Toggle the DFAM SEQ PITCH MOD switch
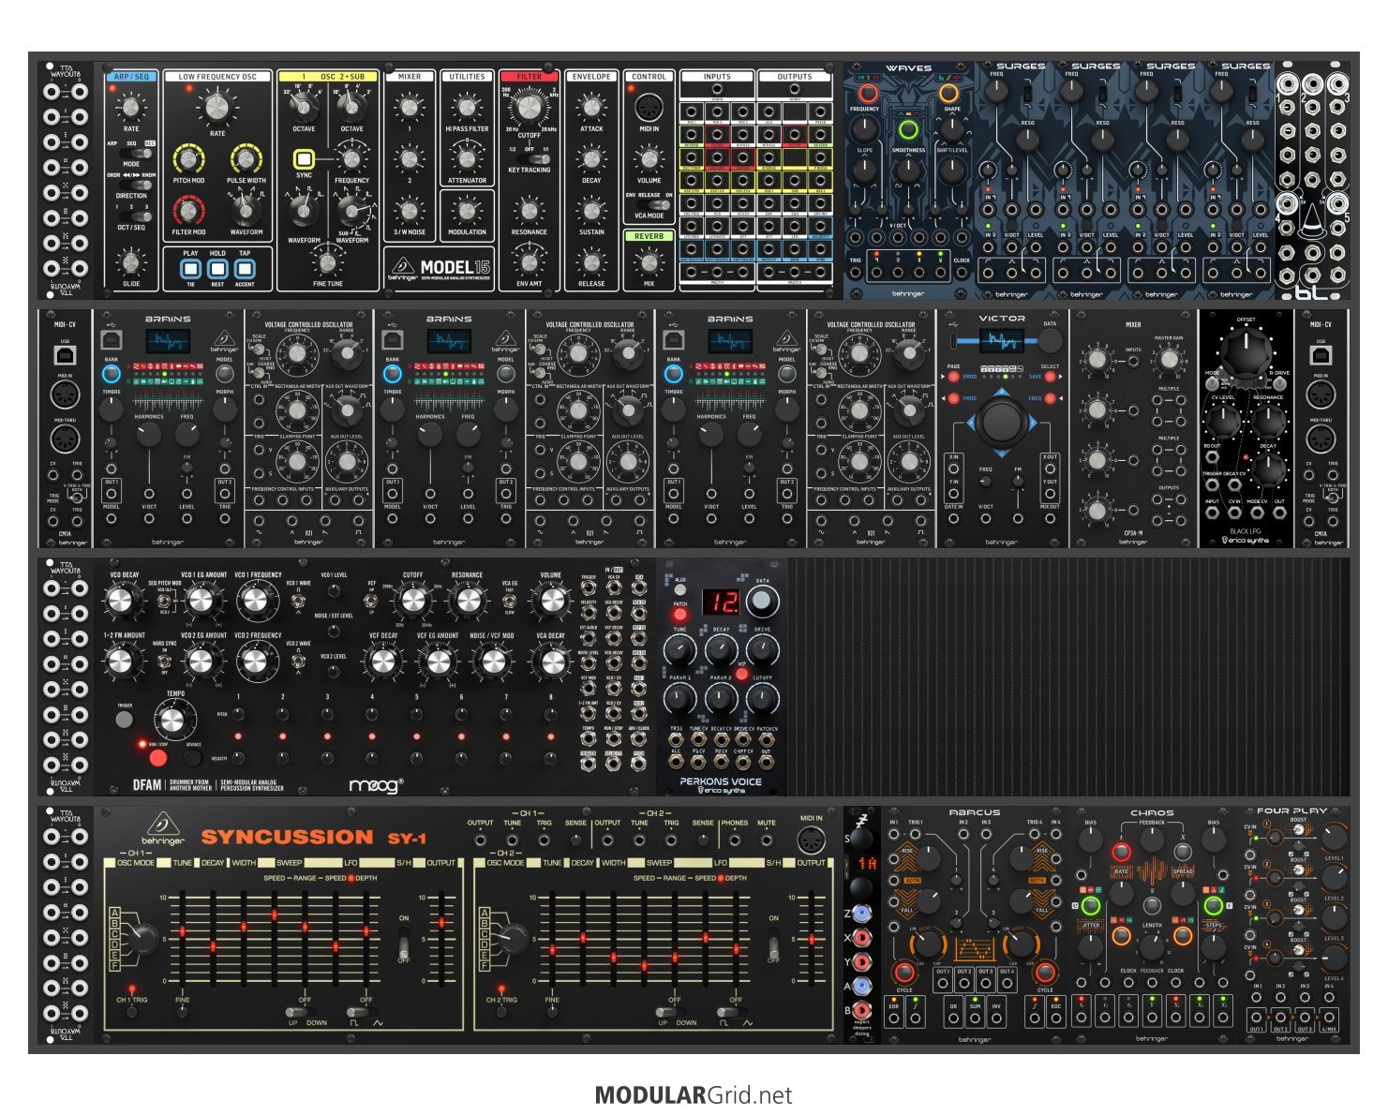 pos(165,600)
